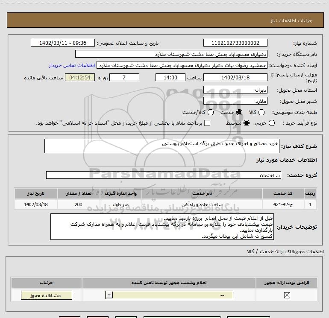Select the کالا radio button
The image size is (329, 318).
pyautogui.click(x=261, y=112)
